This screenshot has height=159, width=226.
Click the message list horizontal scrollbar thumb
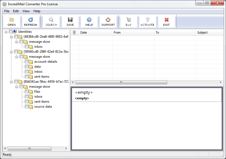coord(121,82)
